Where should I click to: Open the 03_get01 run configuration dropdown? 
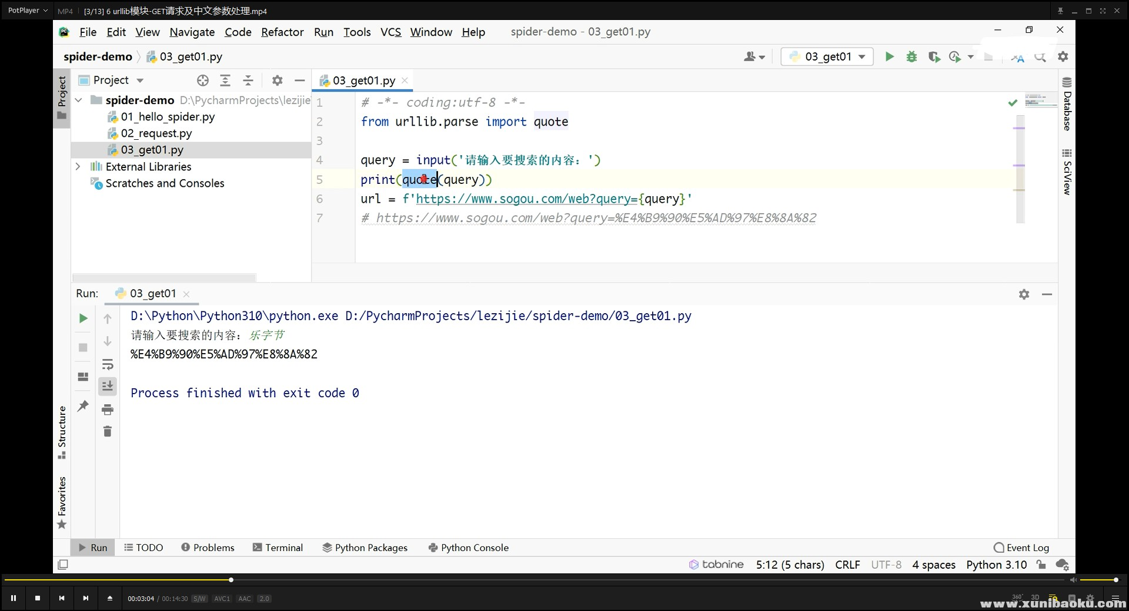pos(827,57)
